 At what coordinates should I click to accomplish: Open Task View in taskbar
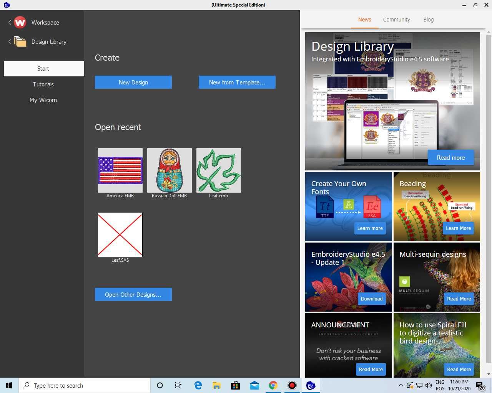pyautogui.click(x=178, y=385)
